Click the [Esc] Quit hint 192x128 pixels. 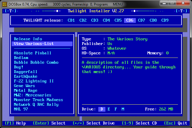[176, 123]
